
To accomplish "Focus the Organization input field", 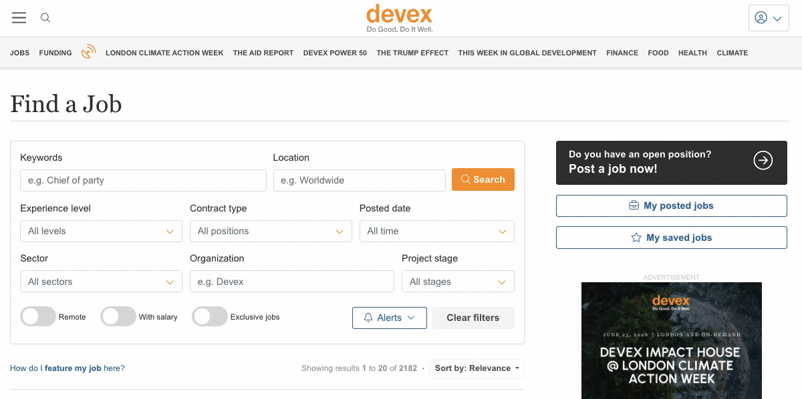I will (292, 282).
